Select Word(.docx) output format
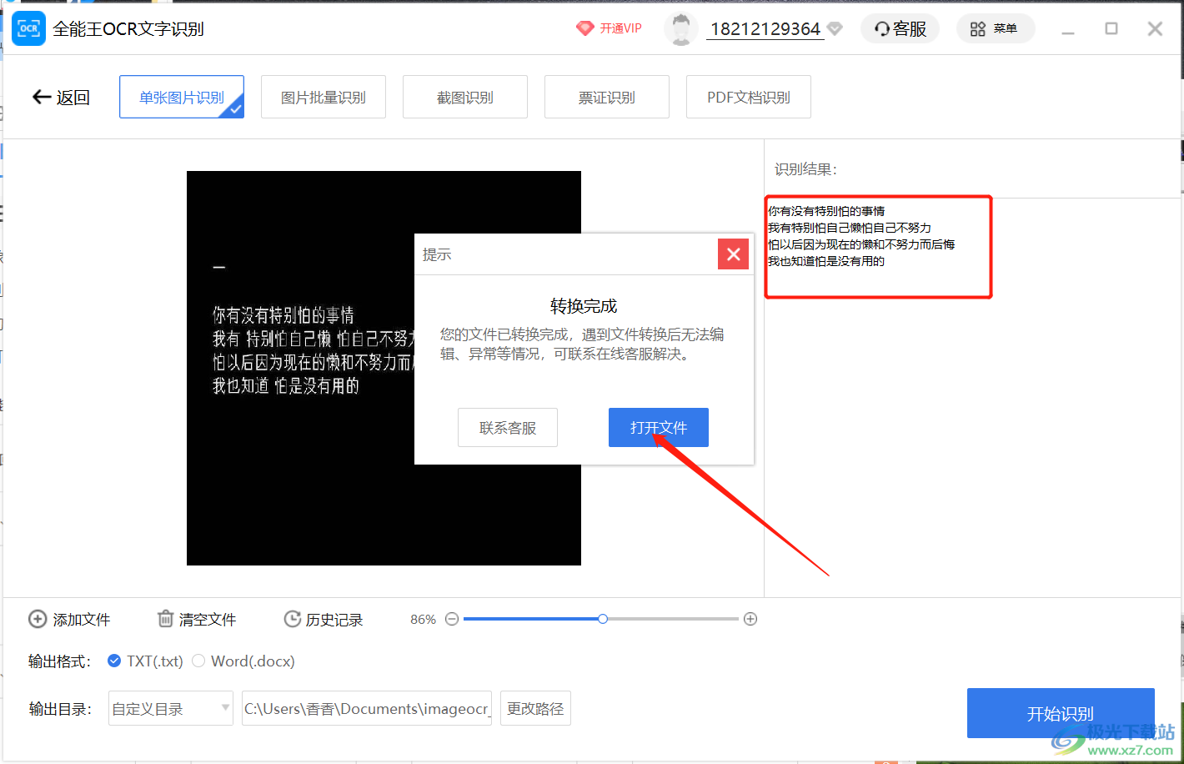Screen dimensions: 1184x764 click(x=243, y=661)
